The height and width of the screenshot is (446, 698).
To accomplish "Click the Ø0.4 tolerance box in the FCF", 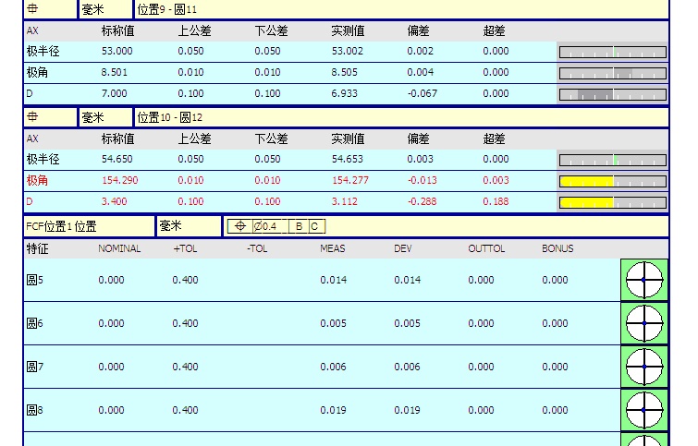I will 268,226.
